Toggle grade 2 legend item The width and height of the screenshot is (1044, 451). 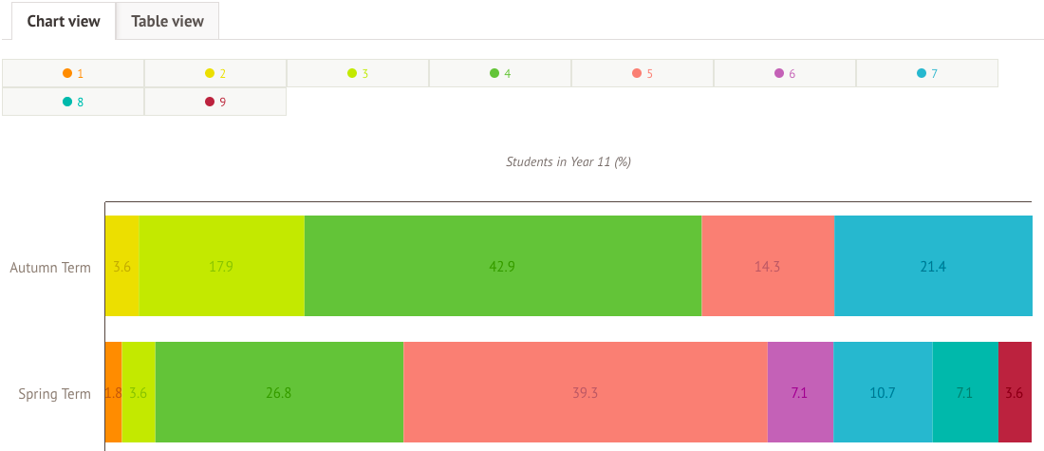tap(215, 73)
